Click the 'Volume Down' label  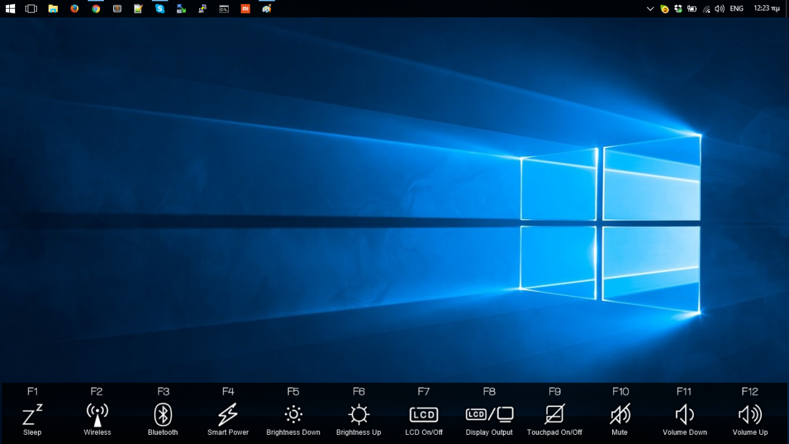(x=684, y=432)
